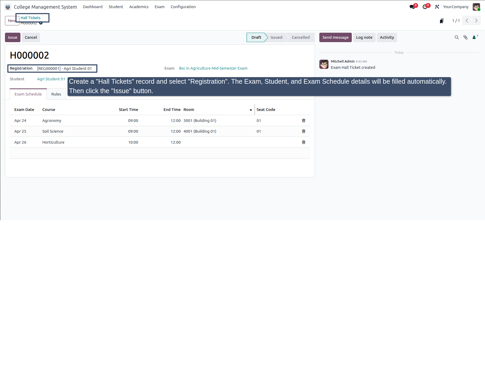Open the Academics menu

point(139,7)
